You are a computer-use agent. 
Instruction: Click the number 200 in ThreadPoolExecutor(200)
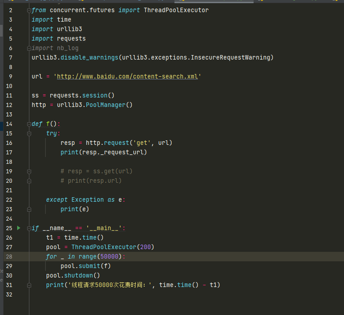[146, 247]
